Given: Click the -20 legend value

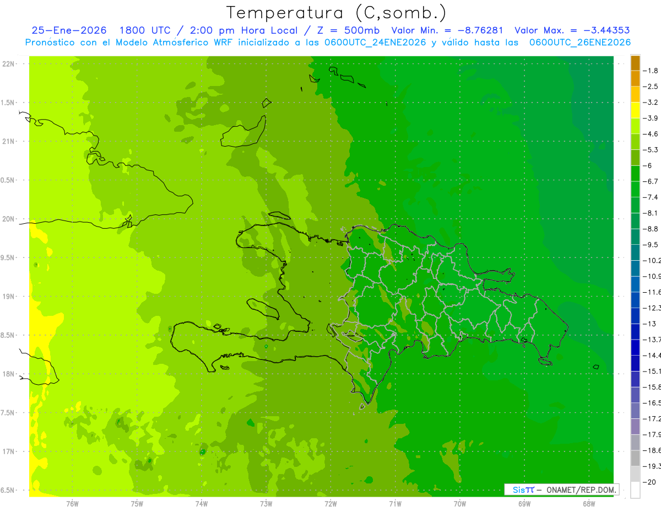Looking at the screenshot, I should (649, 482).
